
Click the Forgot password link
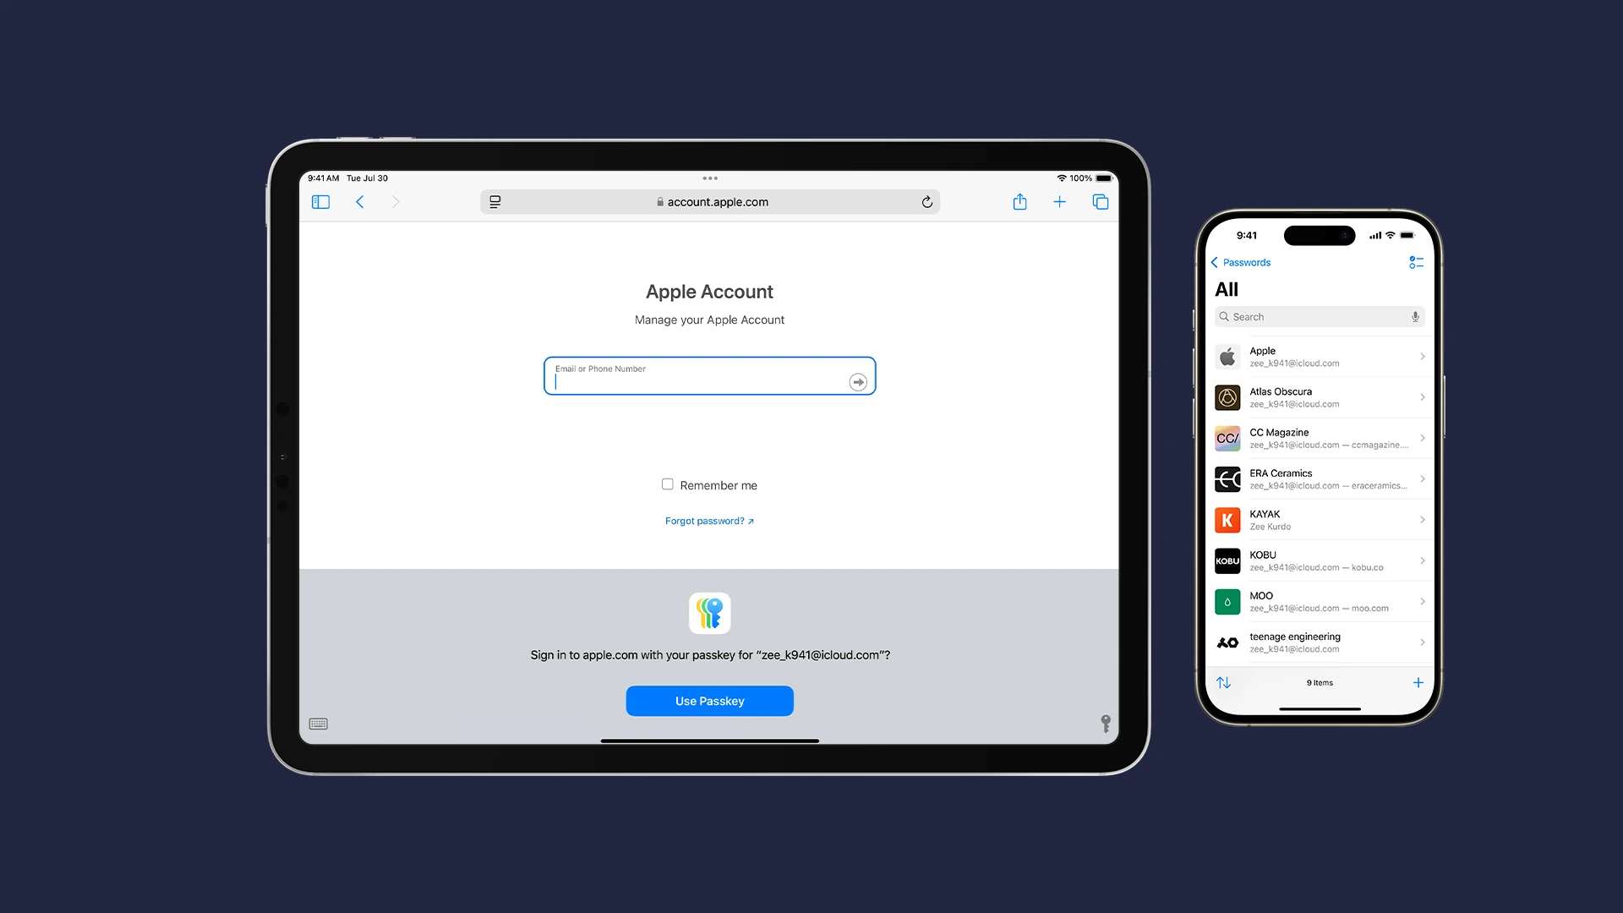(709, 521)
